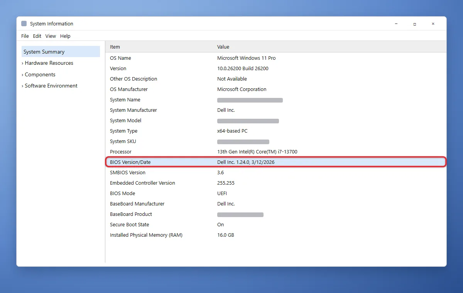Select the Version row label
463x293 pixels.
point(118,68)
